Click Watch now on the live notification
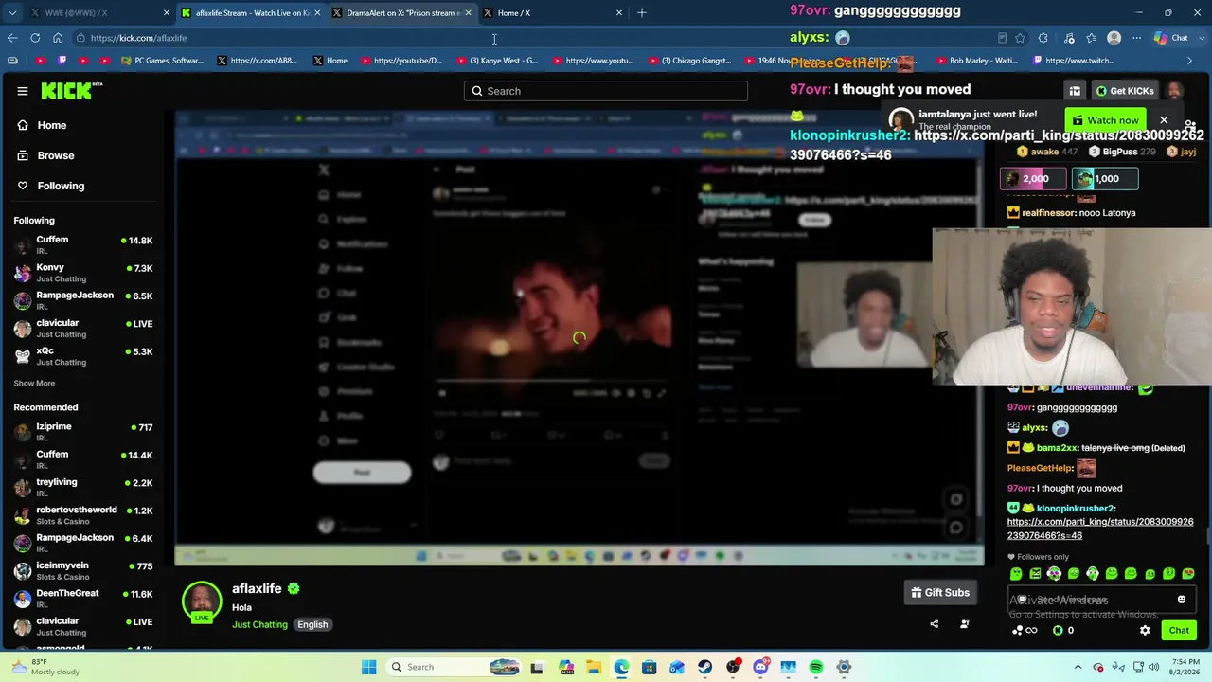1212x682 pixels. [x=1105, y=120]
